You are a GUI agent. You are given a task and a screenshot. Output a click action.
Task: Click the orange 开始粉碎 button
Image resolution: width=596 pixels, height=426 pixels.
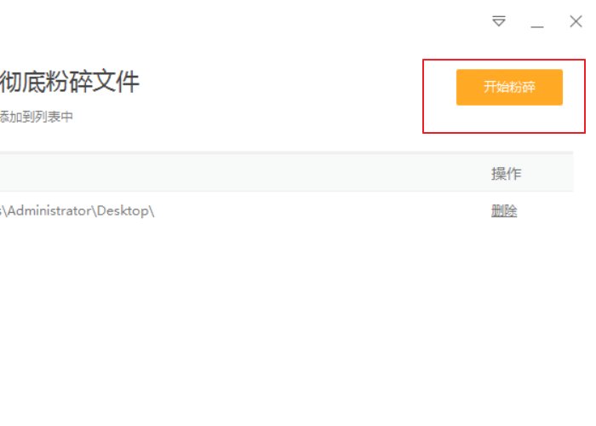[x=509, y=87]
